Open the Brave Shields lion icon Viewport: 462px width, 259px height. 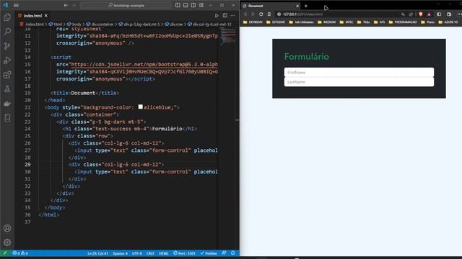click(x=420, y=14)
